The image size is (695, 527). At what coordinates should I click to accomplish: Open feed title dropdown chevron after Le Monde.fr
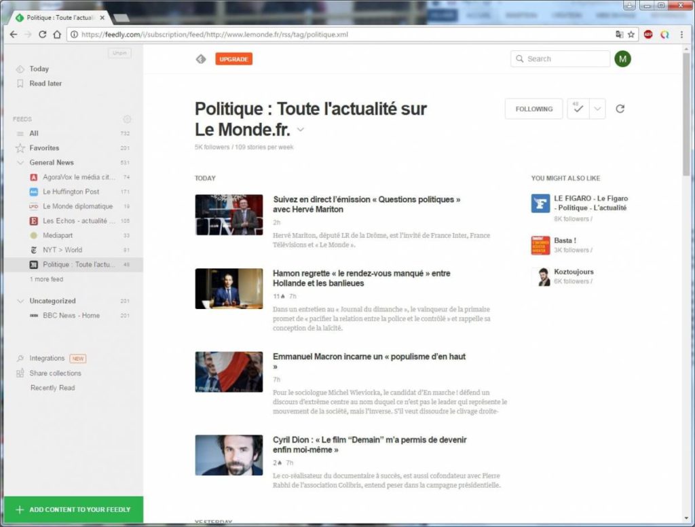[301, 130]
